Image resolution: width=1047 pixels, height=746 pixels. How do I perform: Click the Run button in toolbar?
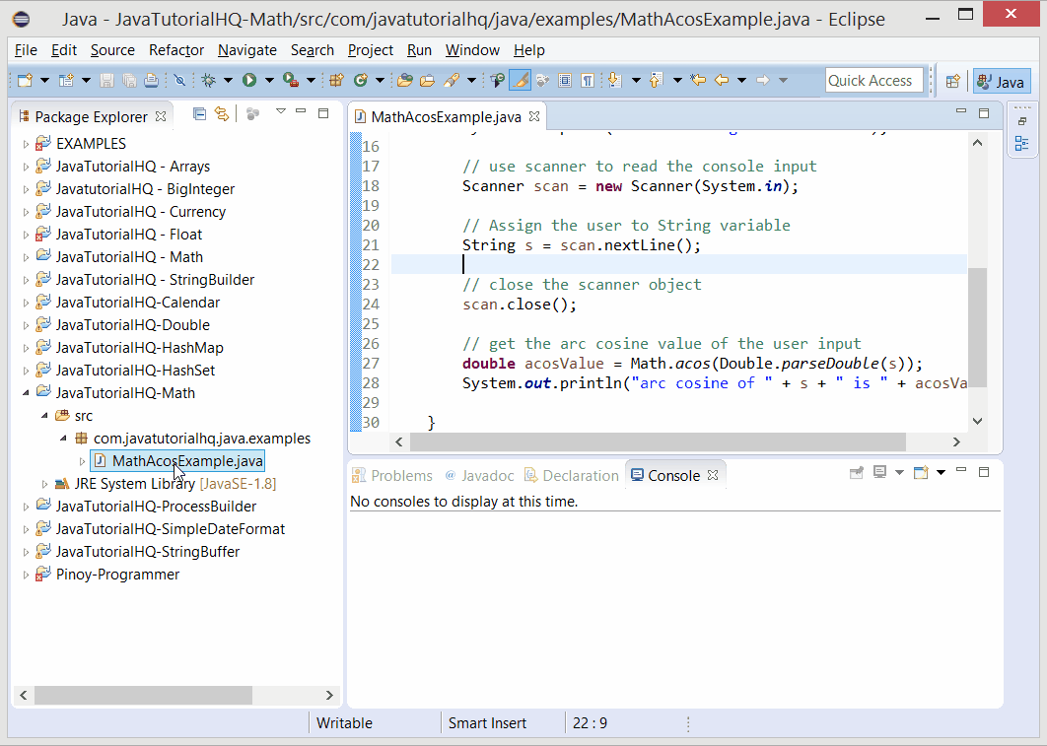click(249, 81)
